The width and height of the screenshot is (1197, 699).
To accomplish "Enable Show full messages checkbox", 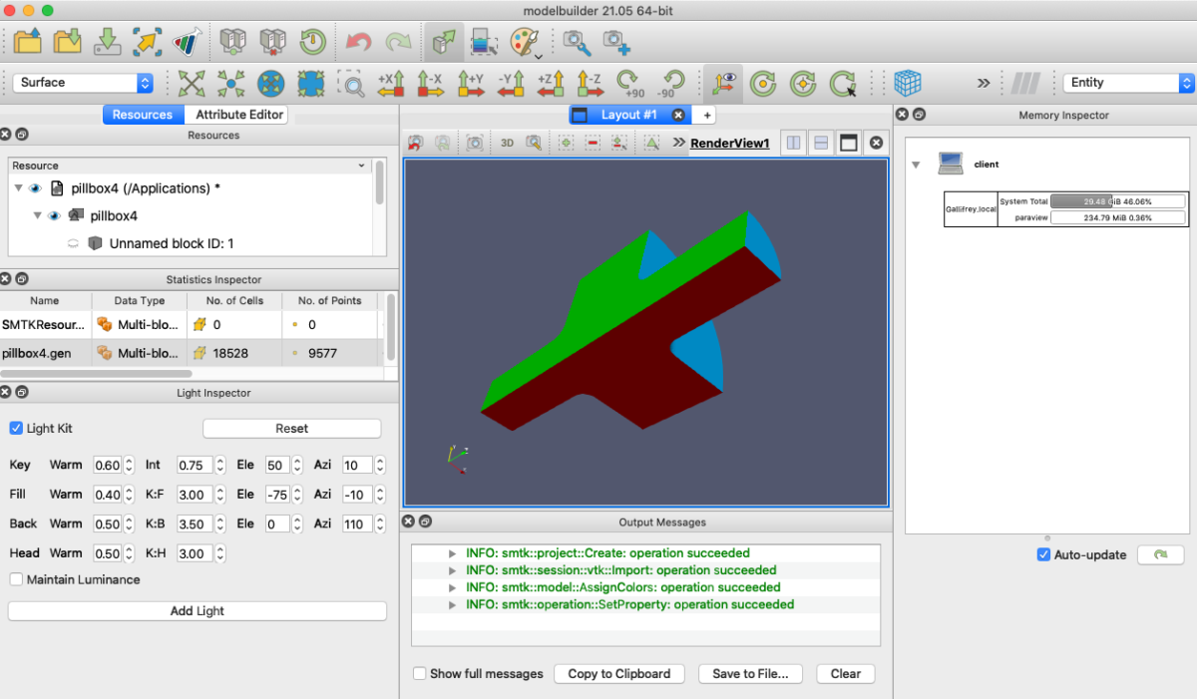I will click(x=420, y=673).
